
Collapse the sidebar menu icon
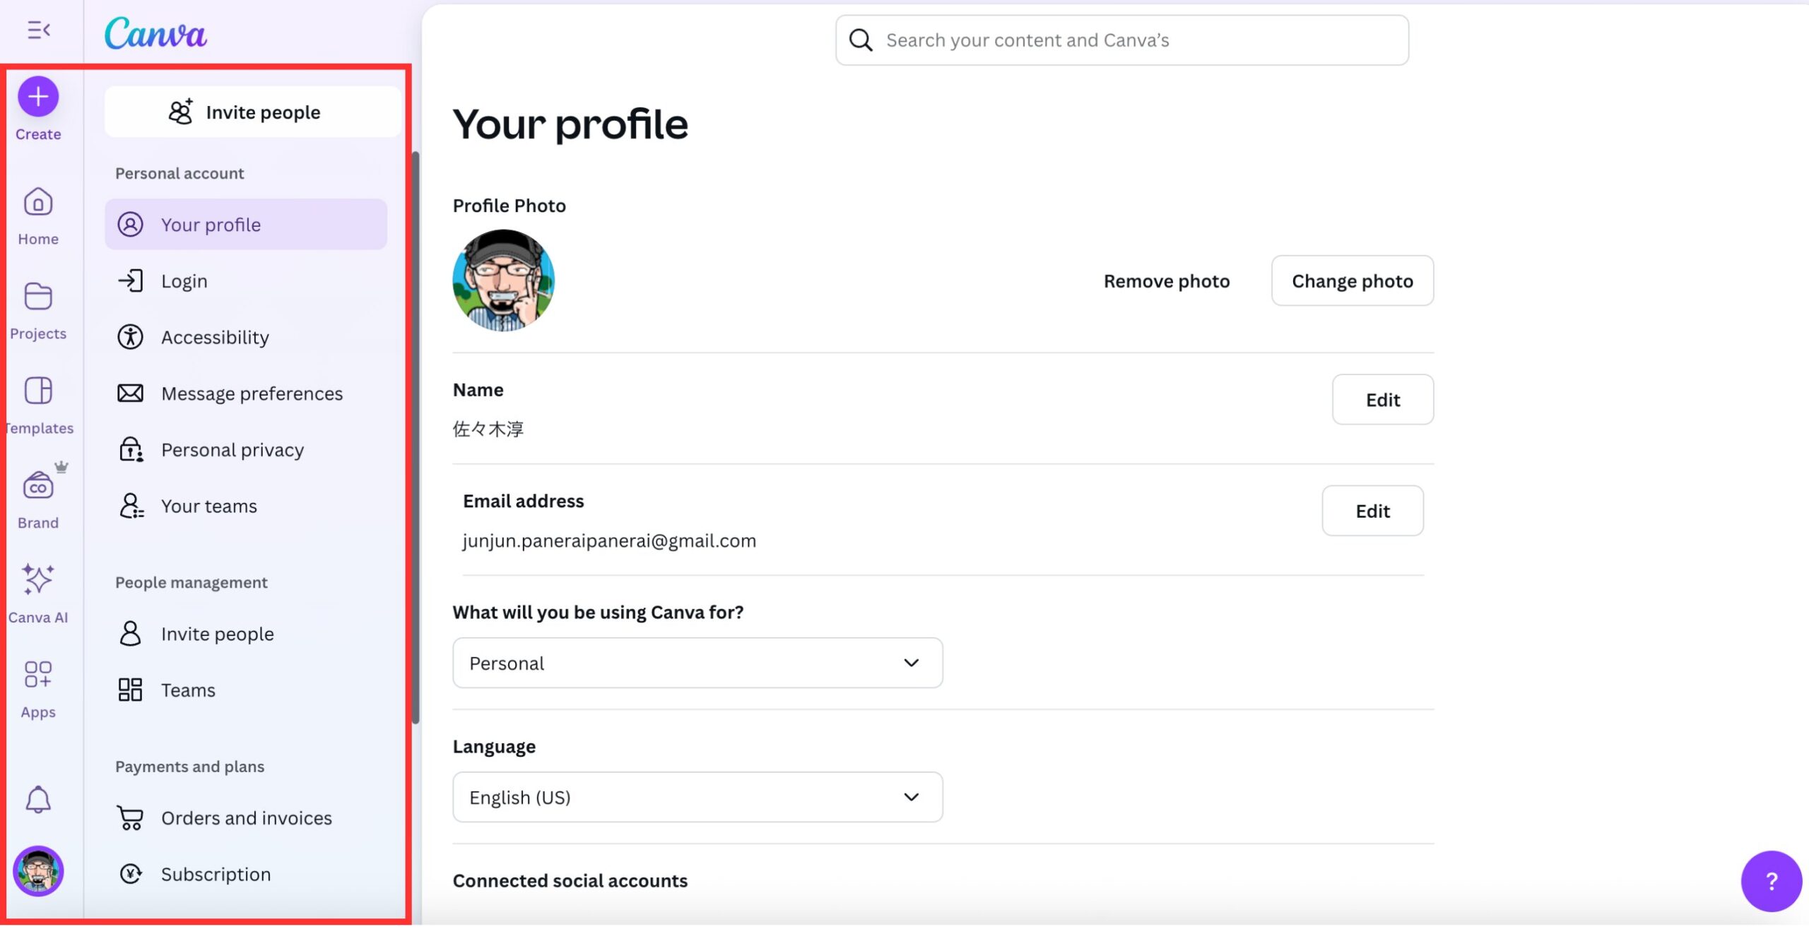pos(39,30)
